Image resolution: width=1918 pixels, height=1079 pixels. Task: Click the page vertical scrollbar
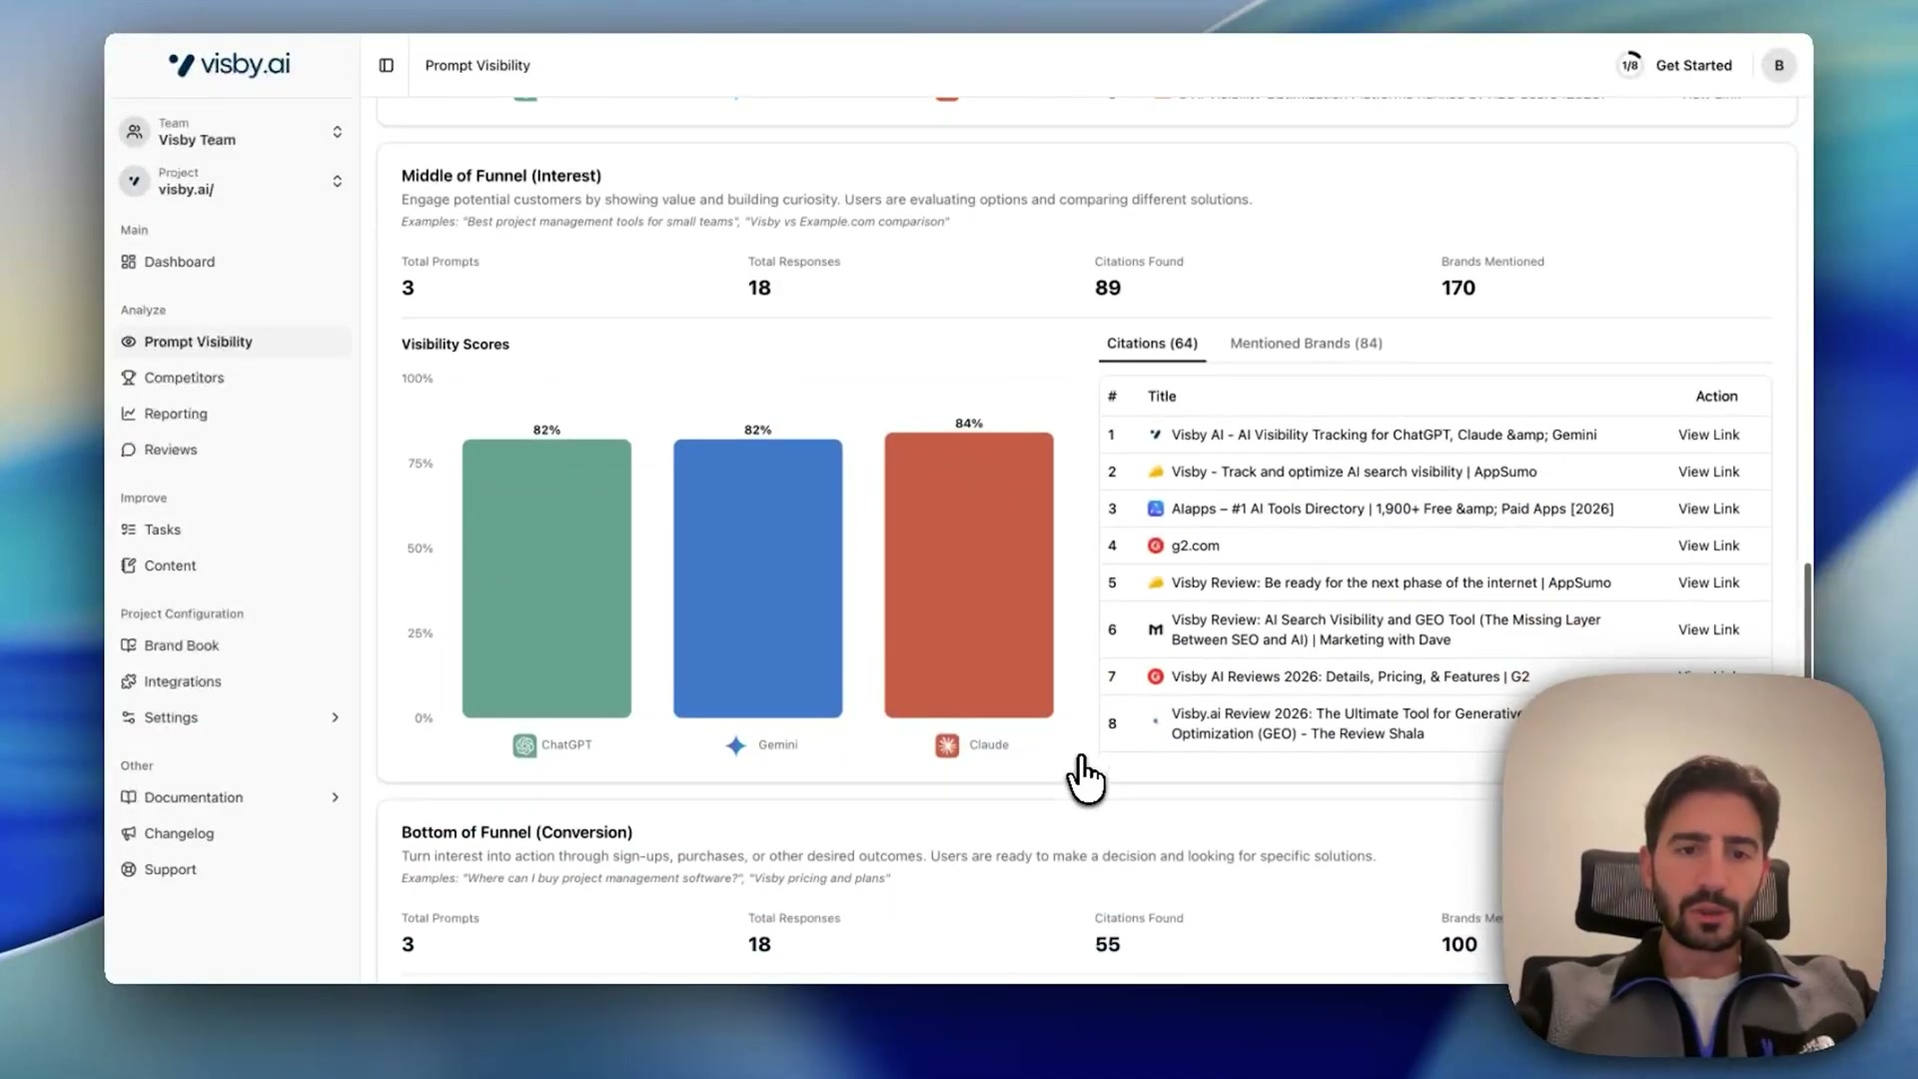(1806, 619)
